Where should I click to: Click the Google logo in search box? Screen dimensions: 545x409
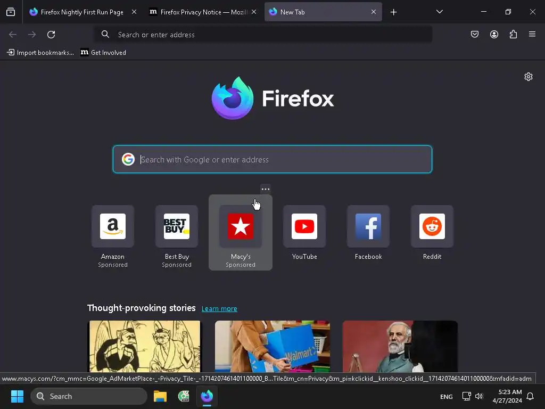click(x=128, y=159)
